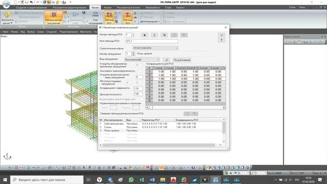Open Таблица РСУ ribbon button
The width and height of the screenshot is (327, 184).
[x=109, y=18]
